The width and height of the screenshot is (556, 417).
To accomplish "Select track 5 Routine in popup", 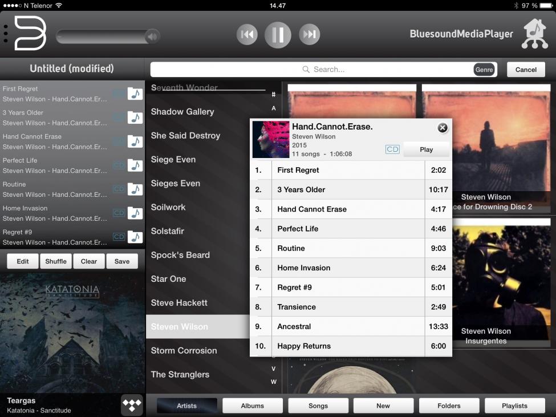I will (351, 248).
